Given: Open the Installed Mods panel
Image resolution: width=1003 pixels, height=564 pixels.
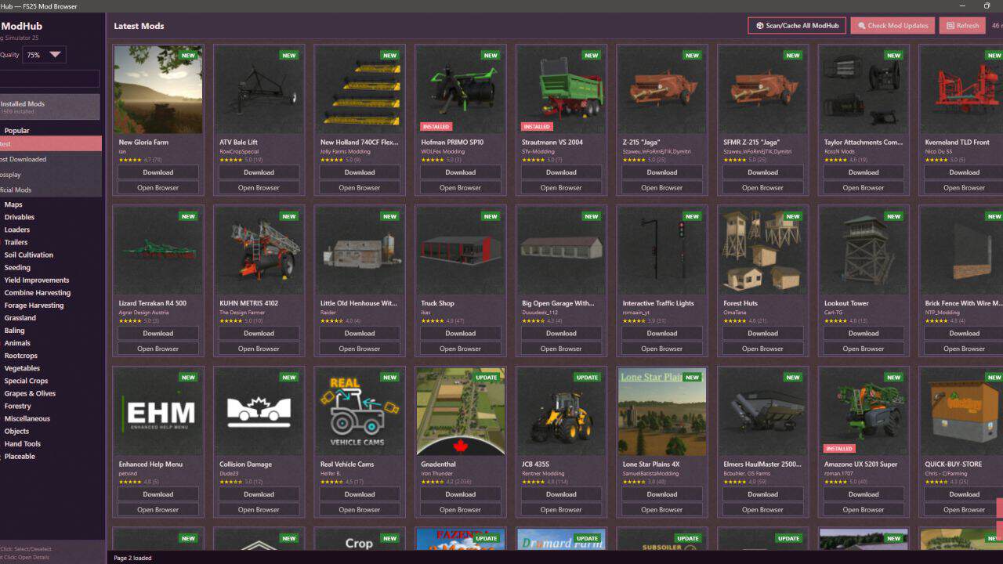Looking at the screenshot, I should point(49,107).
